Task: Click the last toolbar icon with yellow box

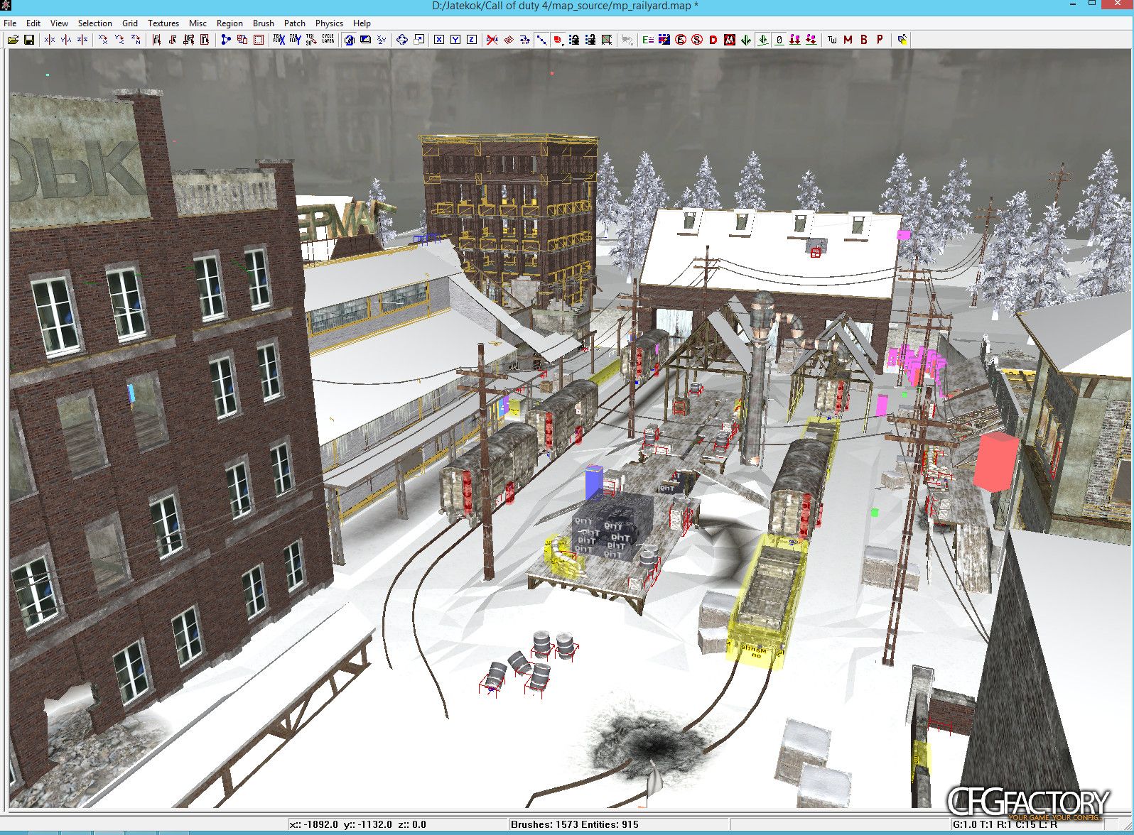Action: [x=902, y=40]
